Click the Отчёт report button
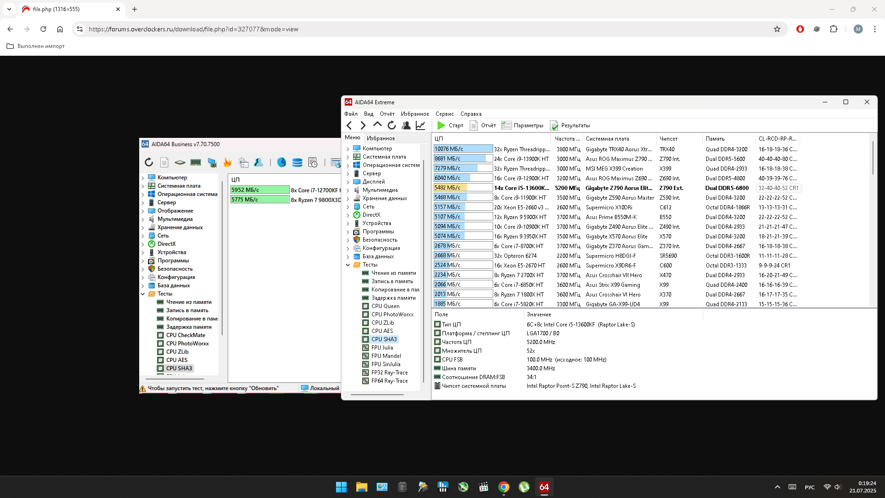This screenshot has height=498, width=885. point(483,125)
